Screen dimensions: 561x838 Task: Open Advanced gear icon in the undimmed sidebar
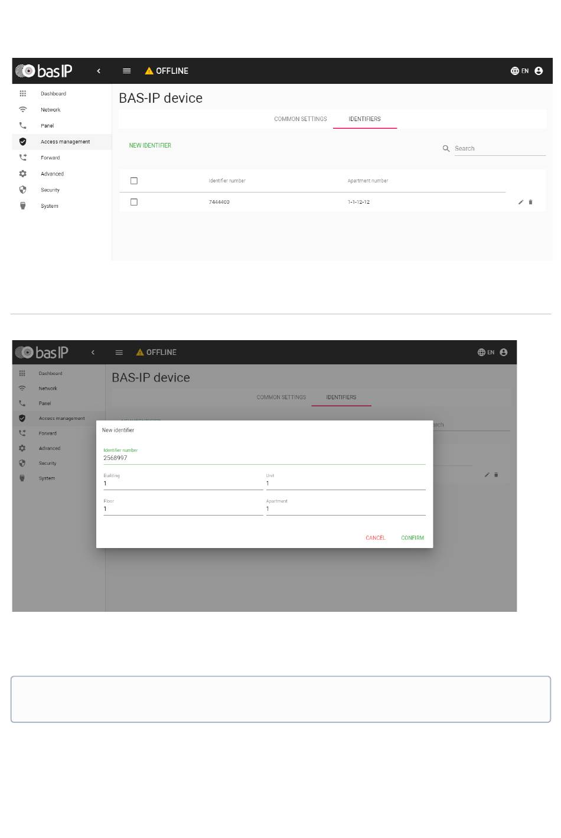tap(23, 174)
